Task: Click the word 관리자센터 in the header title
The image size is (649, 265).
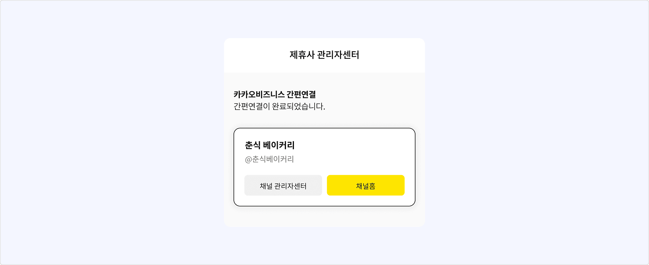Action: tap(338, 55)
